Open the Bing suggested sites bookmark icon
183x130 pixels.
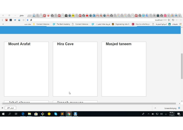click(170, 24)
